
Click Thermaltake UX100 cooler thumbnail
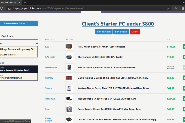tap(69, 57)
